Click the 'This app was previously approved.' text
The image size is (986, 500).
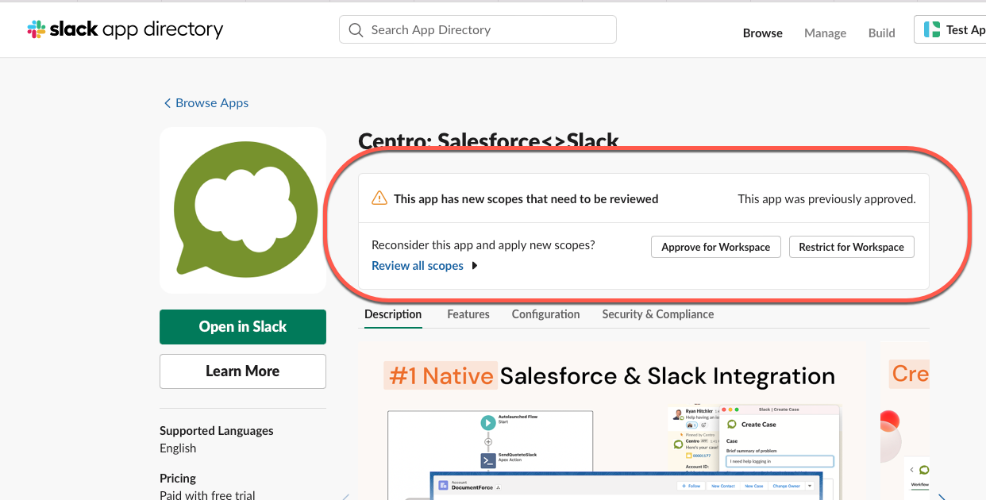[x=827, y=199]
